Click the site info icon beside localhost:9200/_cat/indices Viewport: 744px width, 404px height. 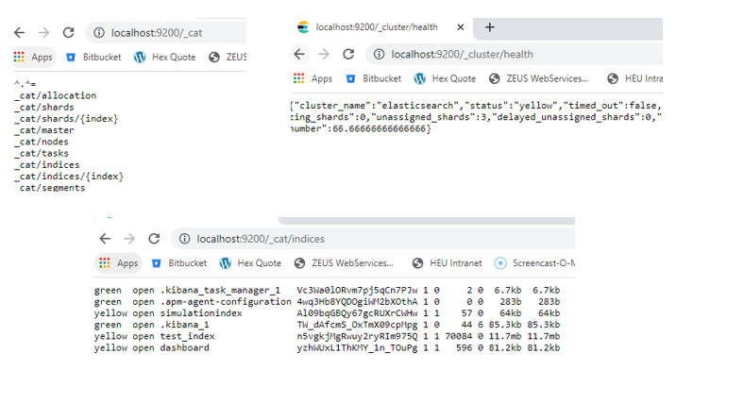tap(185, 239)
